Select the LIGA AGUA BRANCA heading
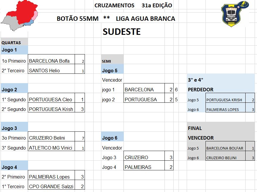257x192 pixels. pyautogui.click(x=145, y=19)
